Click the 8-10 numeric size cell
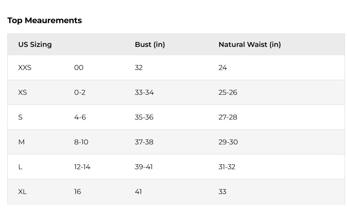 pos(81,142)
